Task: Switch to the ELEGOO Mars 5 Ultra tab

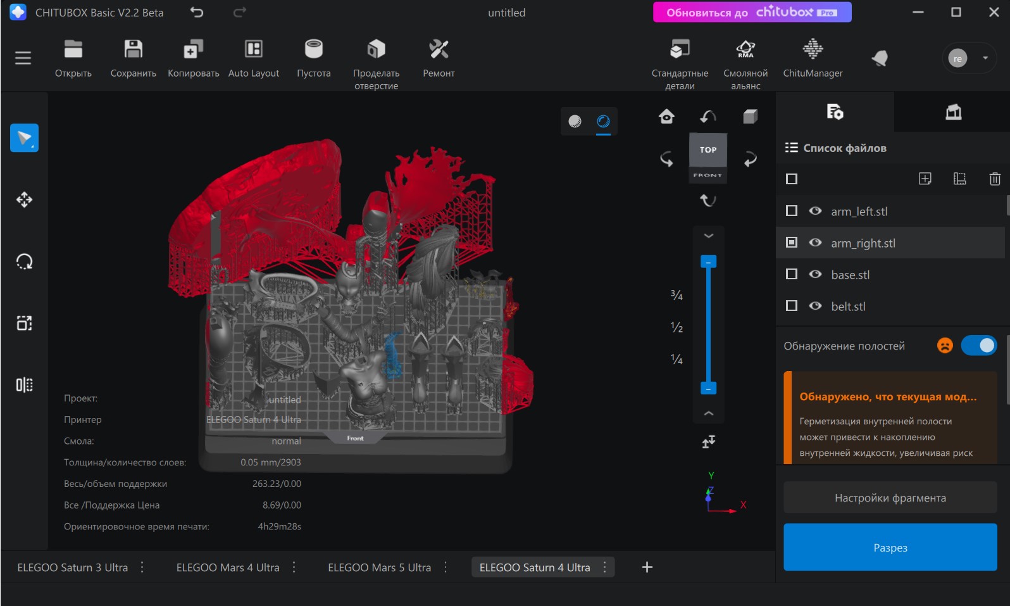Action: (x=379, y=567)
